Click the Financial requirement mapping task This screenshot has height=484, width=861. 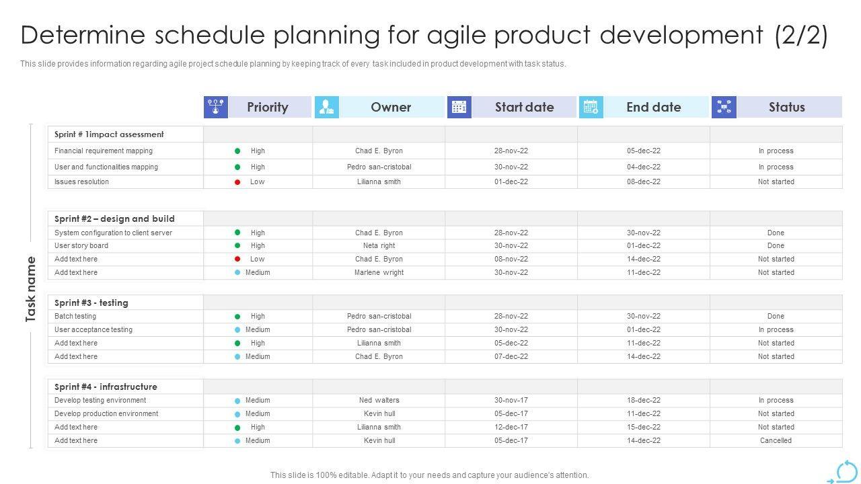(x=104, y=151)
